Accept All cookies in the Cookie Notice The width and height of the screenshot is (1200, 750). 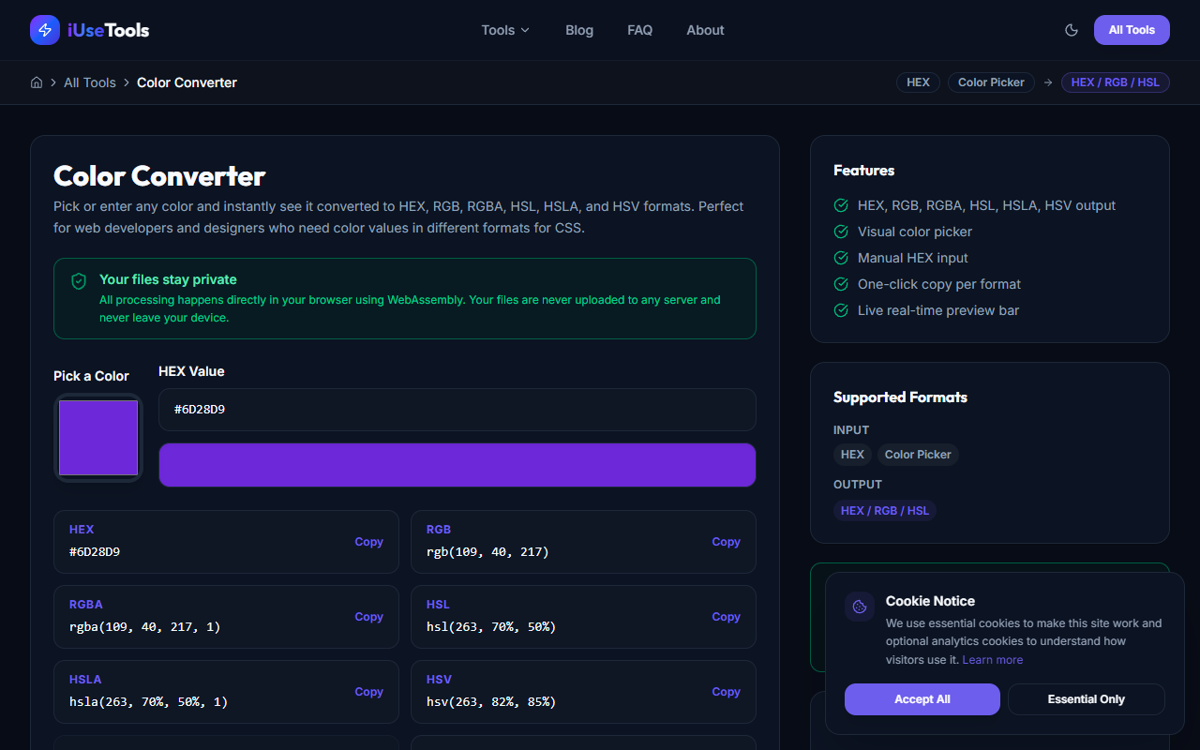[x=922, y=699]
